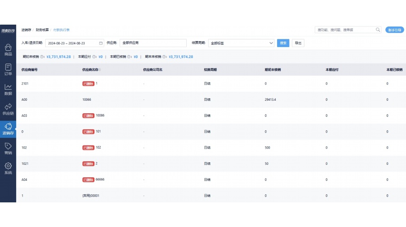This screenshot has width=406, height=227.
Task: Select the 进销存 (Inventory) sidebar icon
Action: click(x=8, y=128)
